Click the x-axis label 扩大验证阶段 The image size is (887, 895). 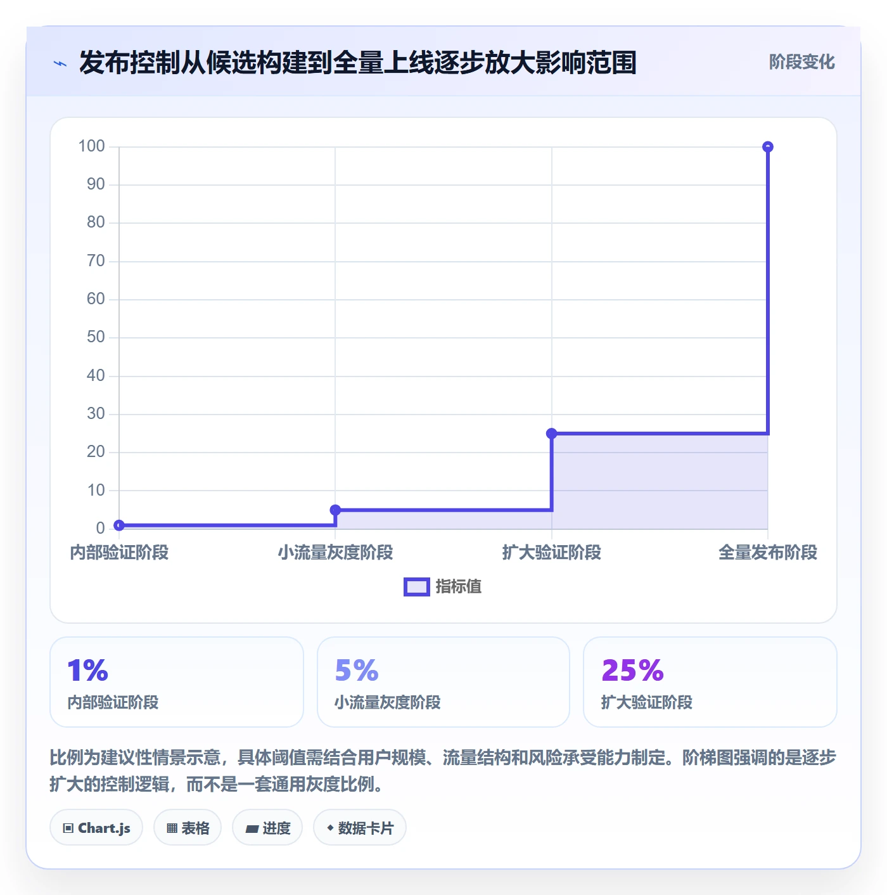(x=552, y=553)
